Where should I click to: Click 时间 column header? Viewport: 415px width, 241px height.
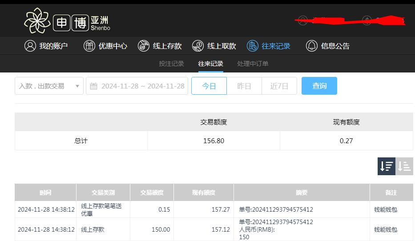tap(45, 193)
